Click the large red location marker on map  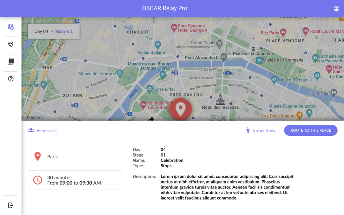180,109
